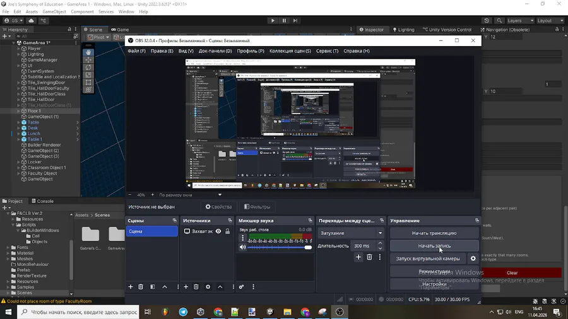Open the GS account dropdown in Unity
This screenshot has height=319, width=568.
[x=14, y=21]
